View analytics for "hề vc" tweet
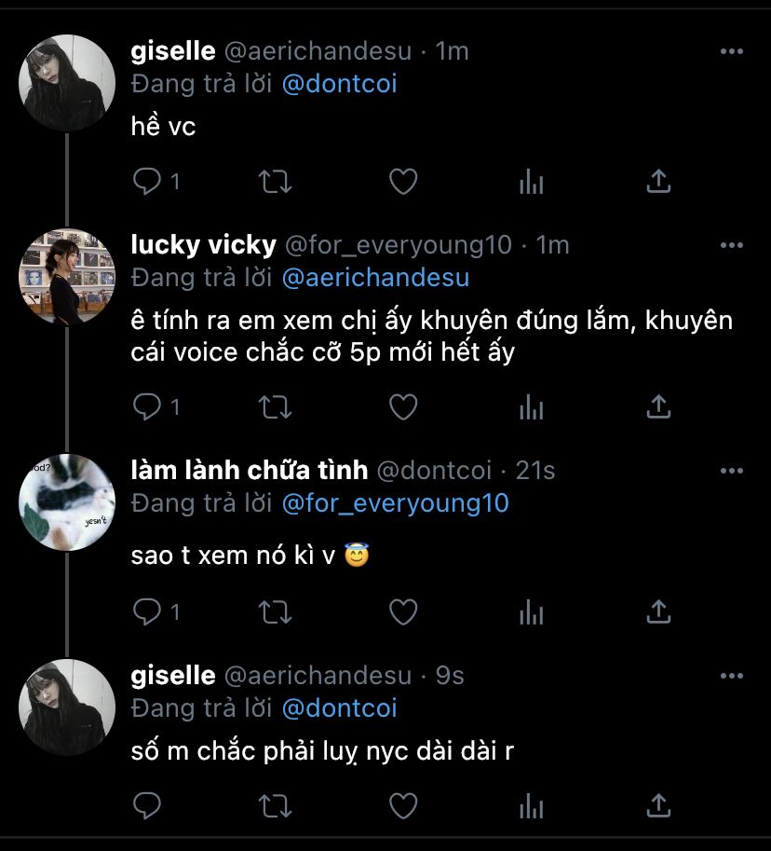Screen dimensions: 771x851 (531, 181)
